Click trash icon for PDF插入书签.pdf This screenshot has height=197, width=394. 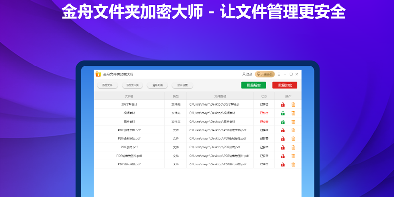[x=293, y=164]
